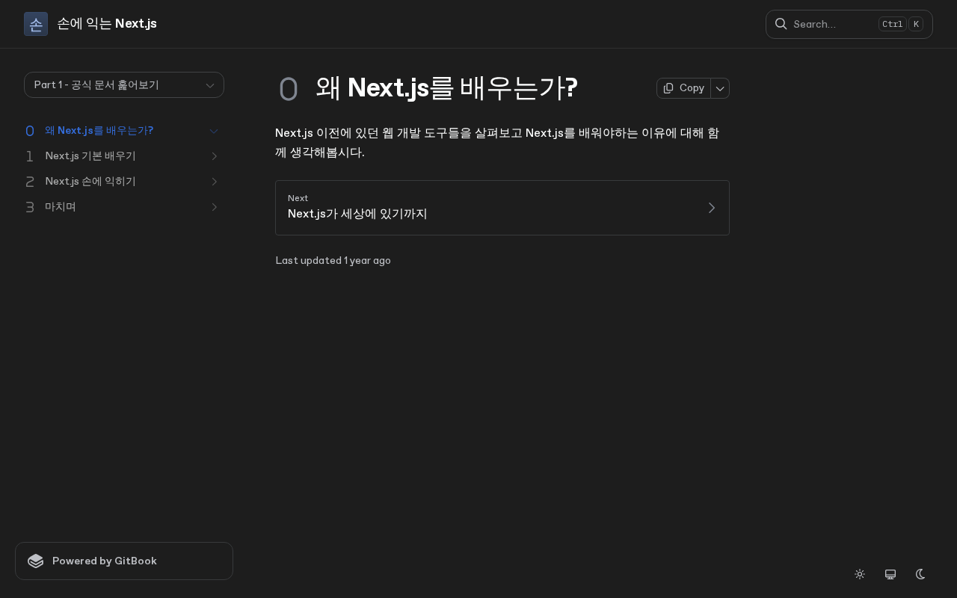The width and height of the screenshot is (957, 598).
Task: Click the Last updated 1 year ago text
Action: (x=333, y=260)
